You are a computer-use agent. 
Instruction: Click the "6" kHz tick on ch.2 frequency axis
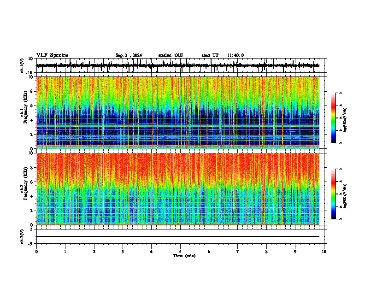coord(32,182)
